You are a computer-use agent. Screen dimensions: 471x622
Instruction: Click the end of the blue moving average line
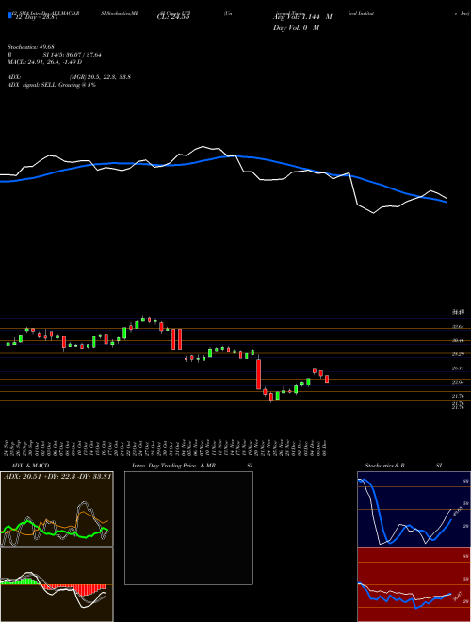click(x=447, y=202)
